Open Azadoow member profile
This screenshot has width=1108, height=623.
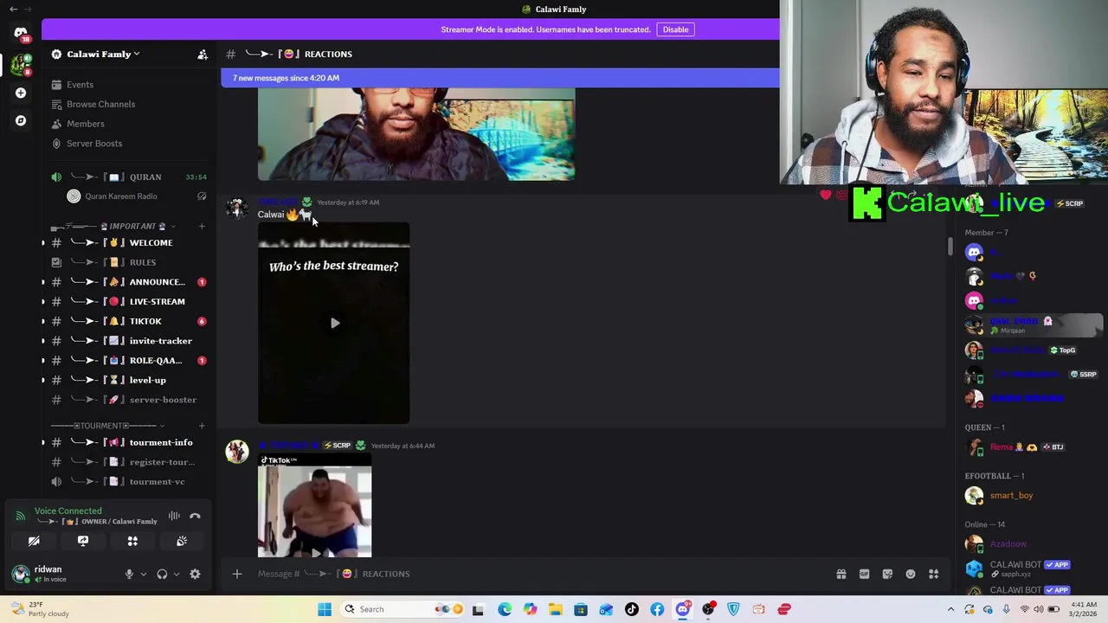tap(1032, 544)
